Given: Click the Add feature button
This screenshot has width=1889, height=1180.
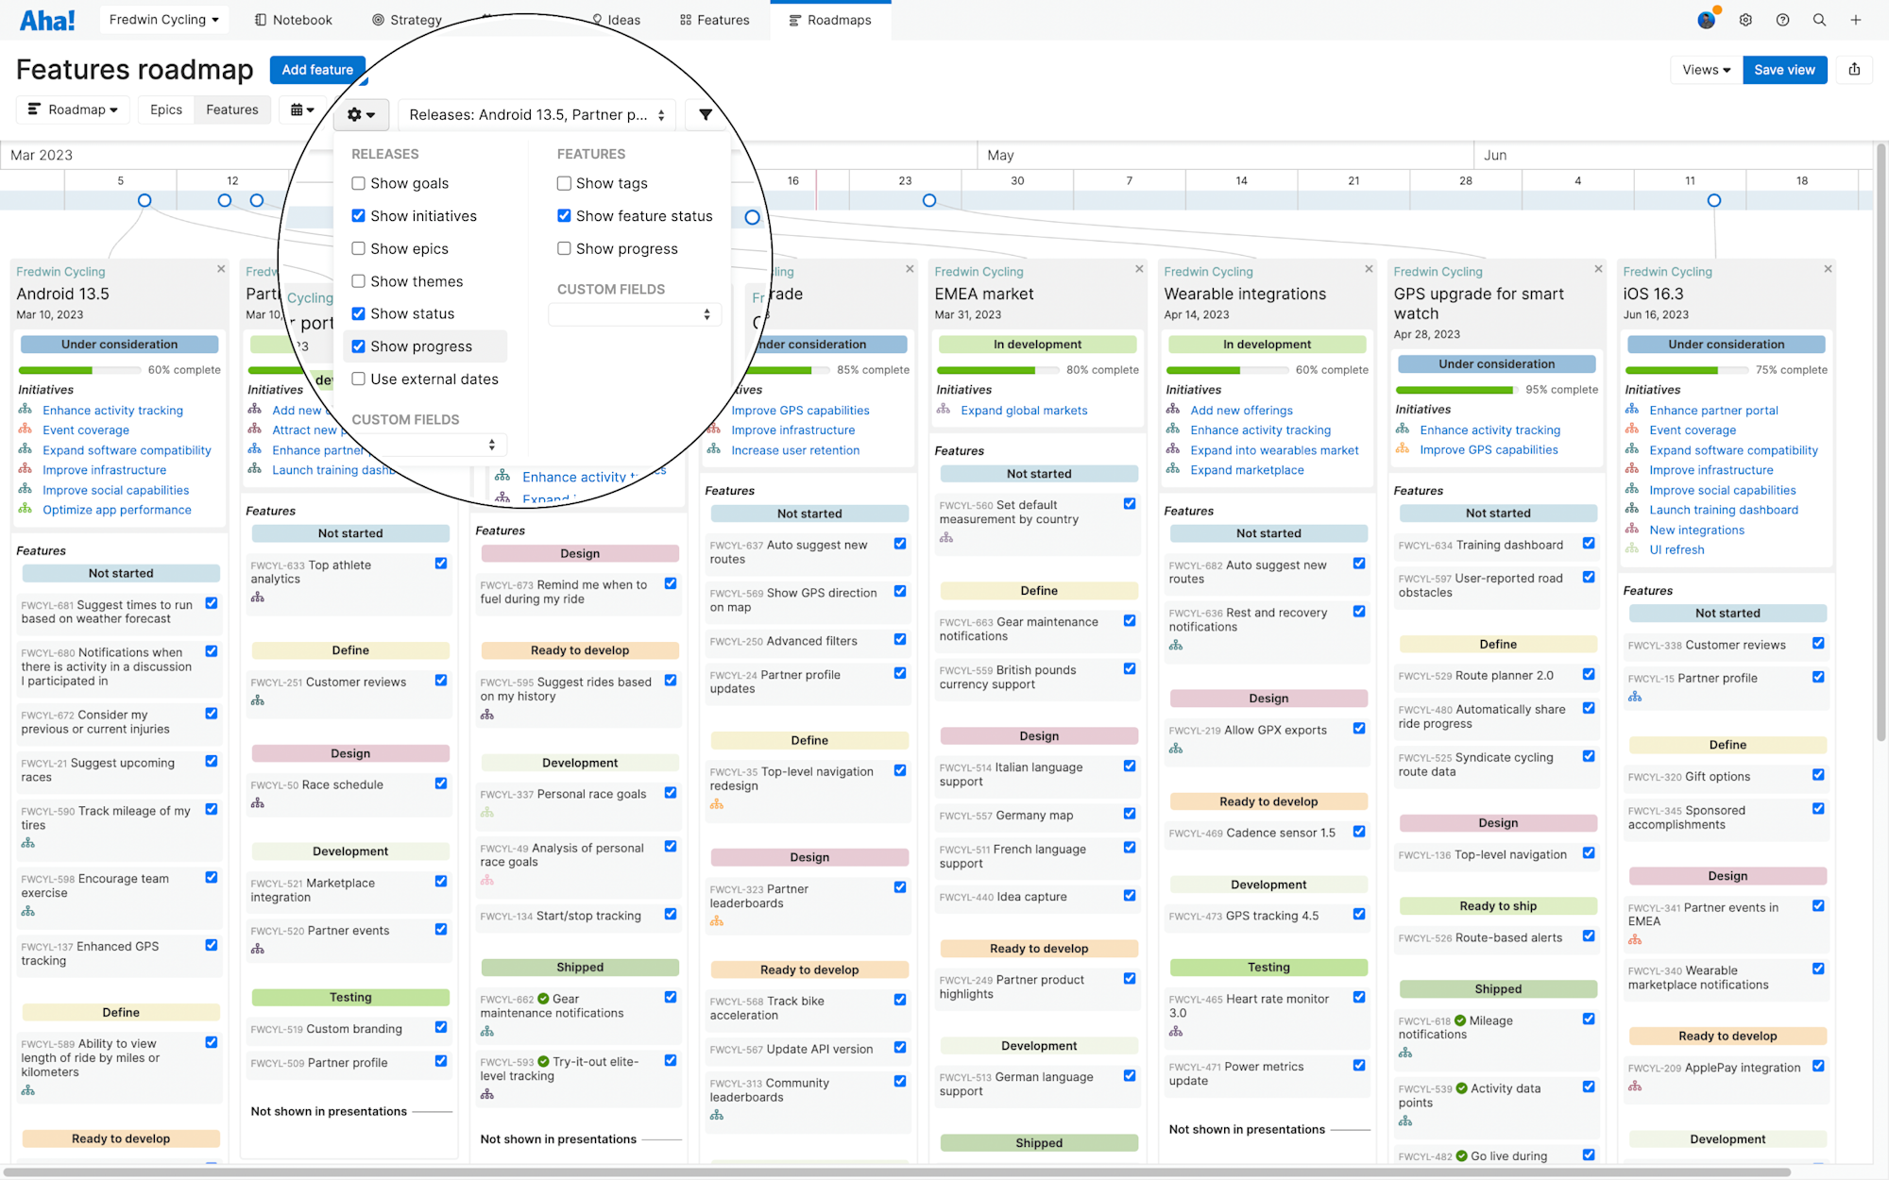Looking at the screenshot, I should [317, 70].
